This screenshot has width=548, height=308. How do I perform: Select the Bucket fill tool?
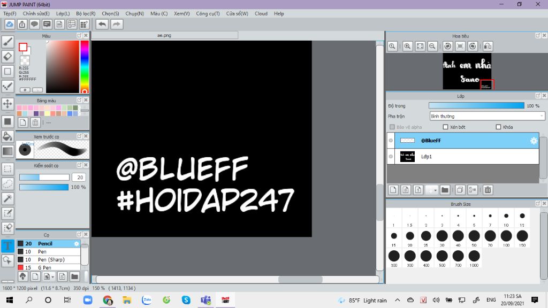(7, 136)
